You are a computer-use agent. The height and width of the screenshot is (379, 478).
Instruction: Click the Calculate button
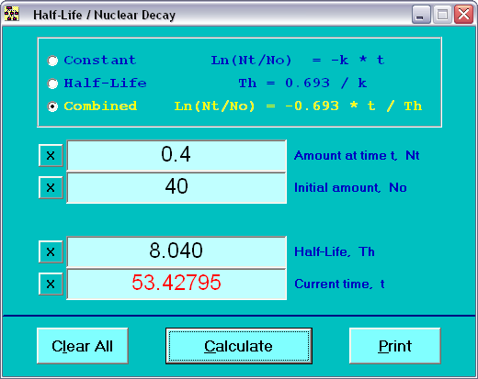coord(239,346)
